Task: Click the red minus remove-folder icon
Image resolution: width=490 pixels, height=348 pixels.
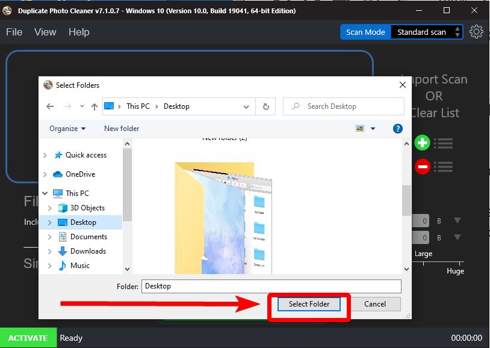Action: coord(422,166)
